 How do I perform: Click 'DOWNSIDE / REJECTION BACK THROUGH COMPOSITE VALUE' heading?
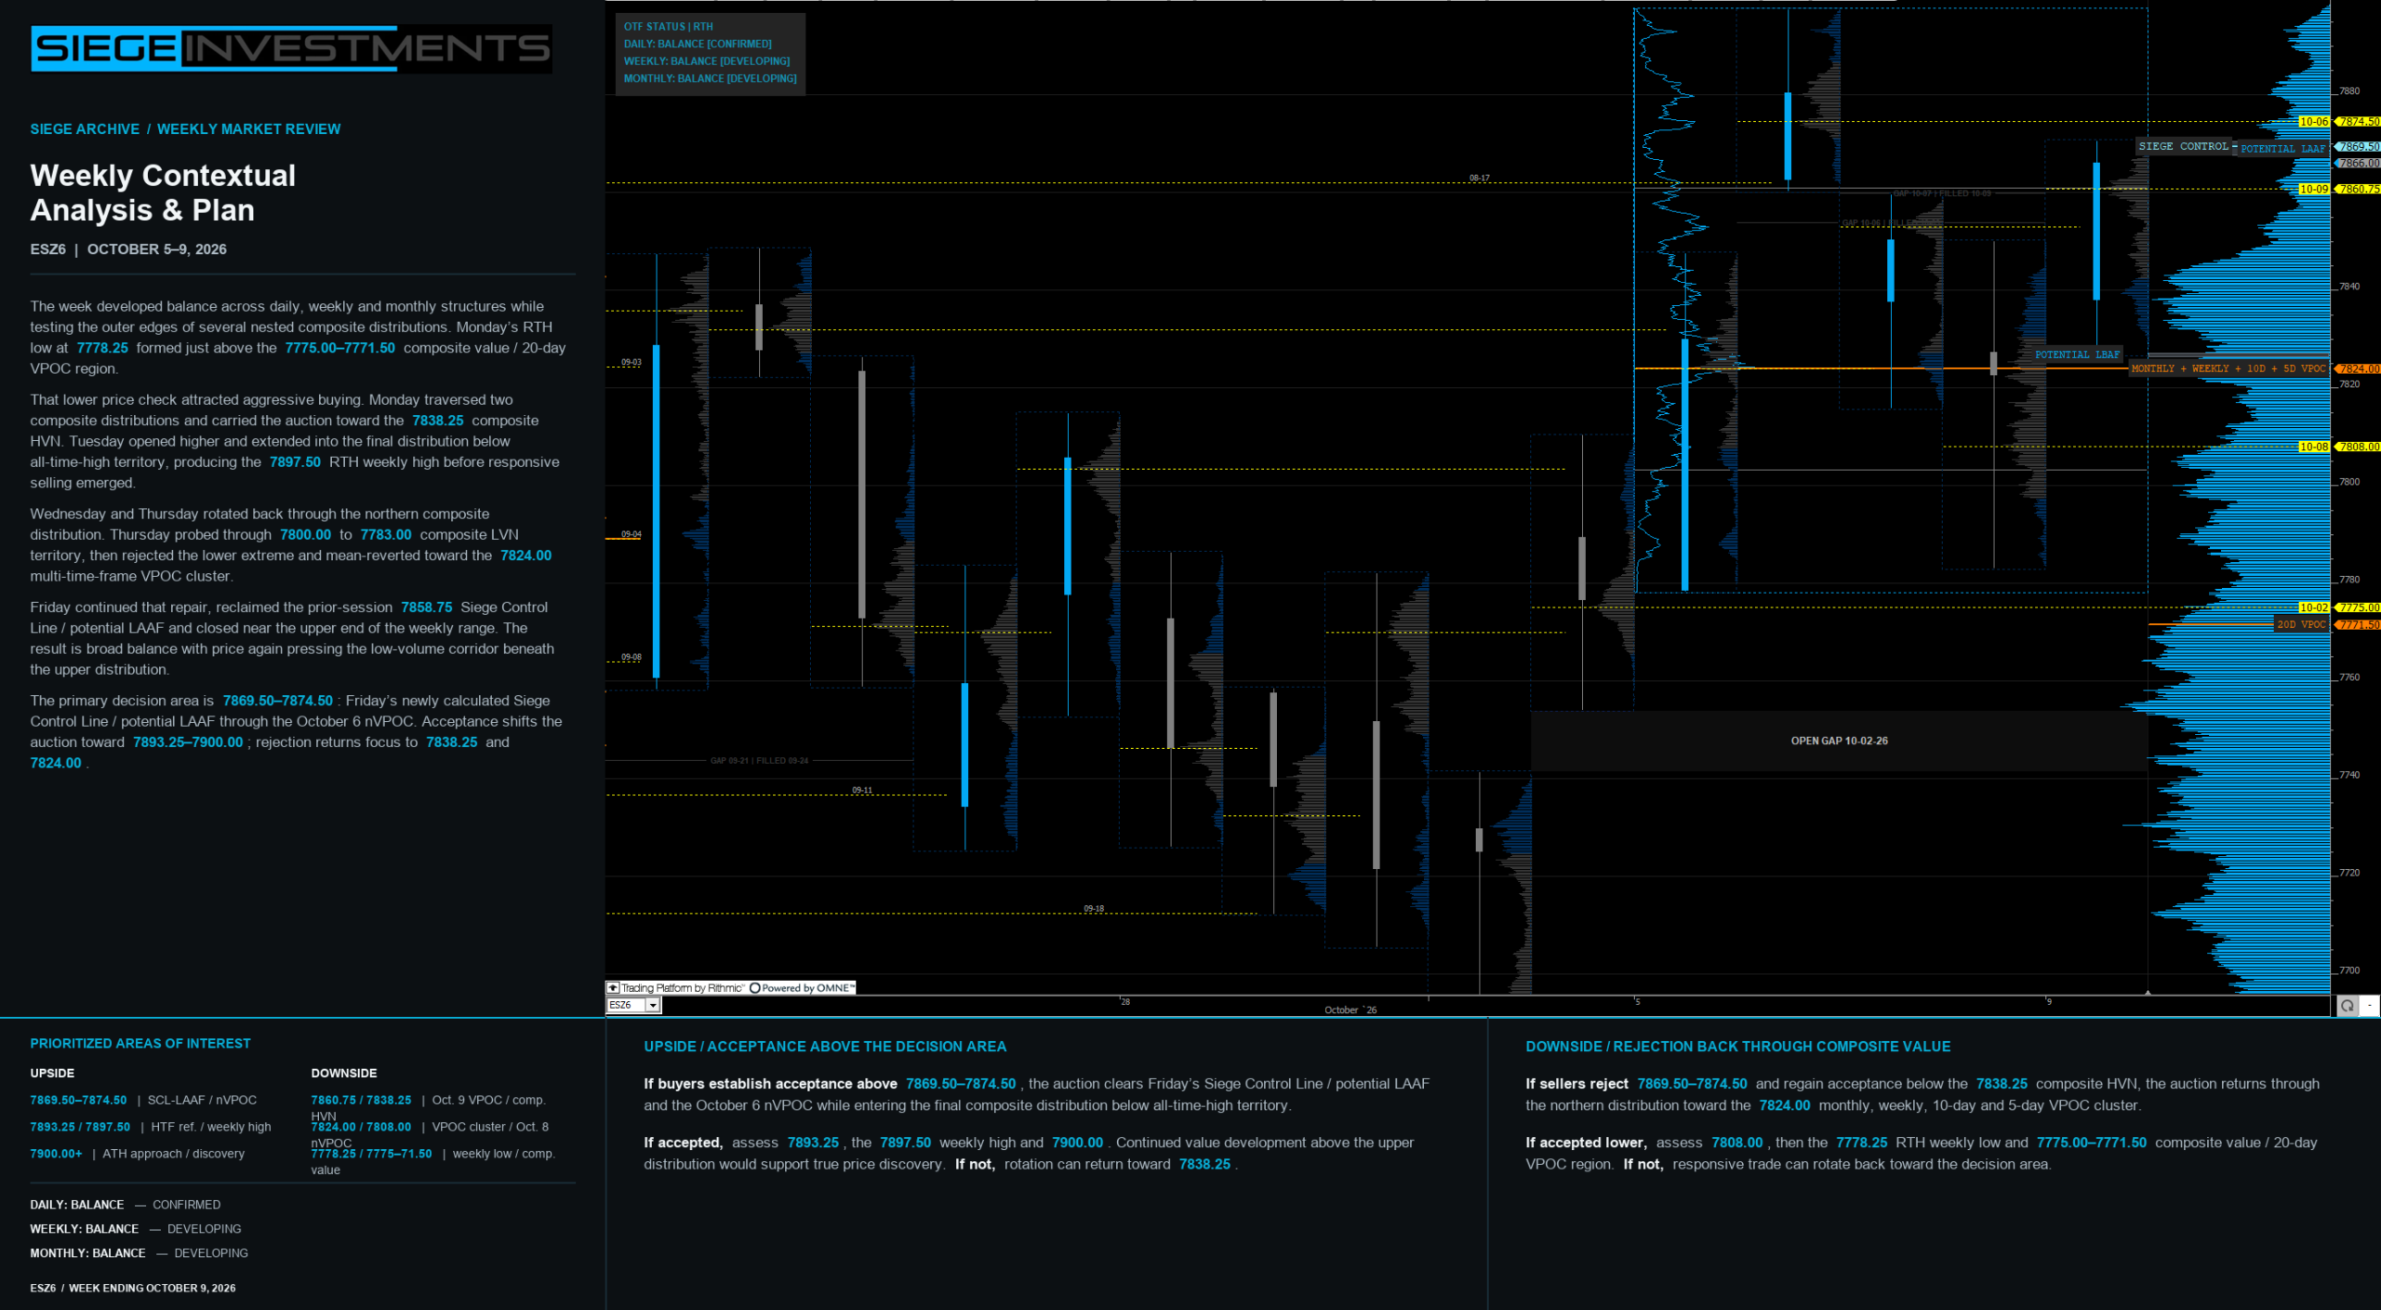coord(1737,1047)
